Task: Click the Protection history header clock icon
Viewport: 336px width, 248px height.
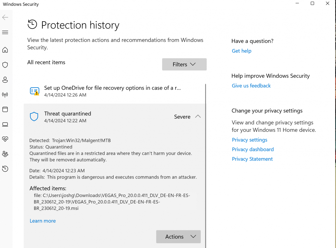Action: 32,24
